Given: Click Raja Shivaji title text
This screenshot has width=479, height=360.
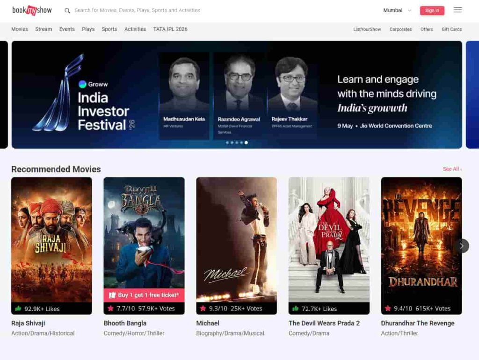Looking at the screenshot, I should [28, 323].
